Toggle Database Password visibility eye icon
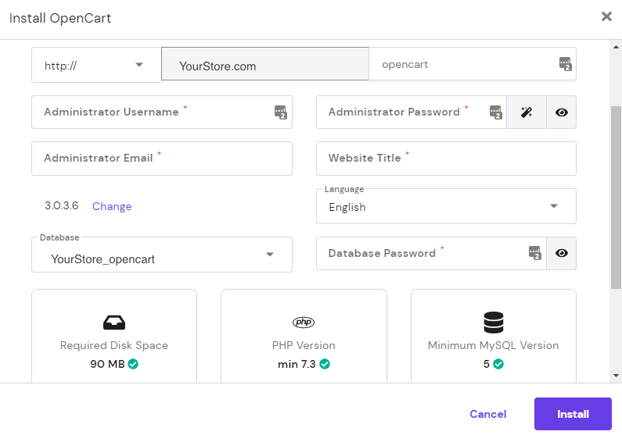 click(x=561, y=253)
